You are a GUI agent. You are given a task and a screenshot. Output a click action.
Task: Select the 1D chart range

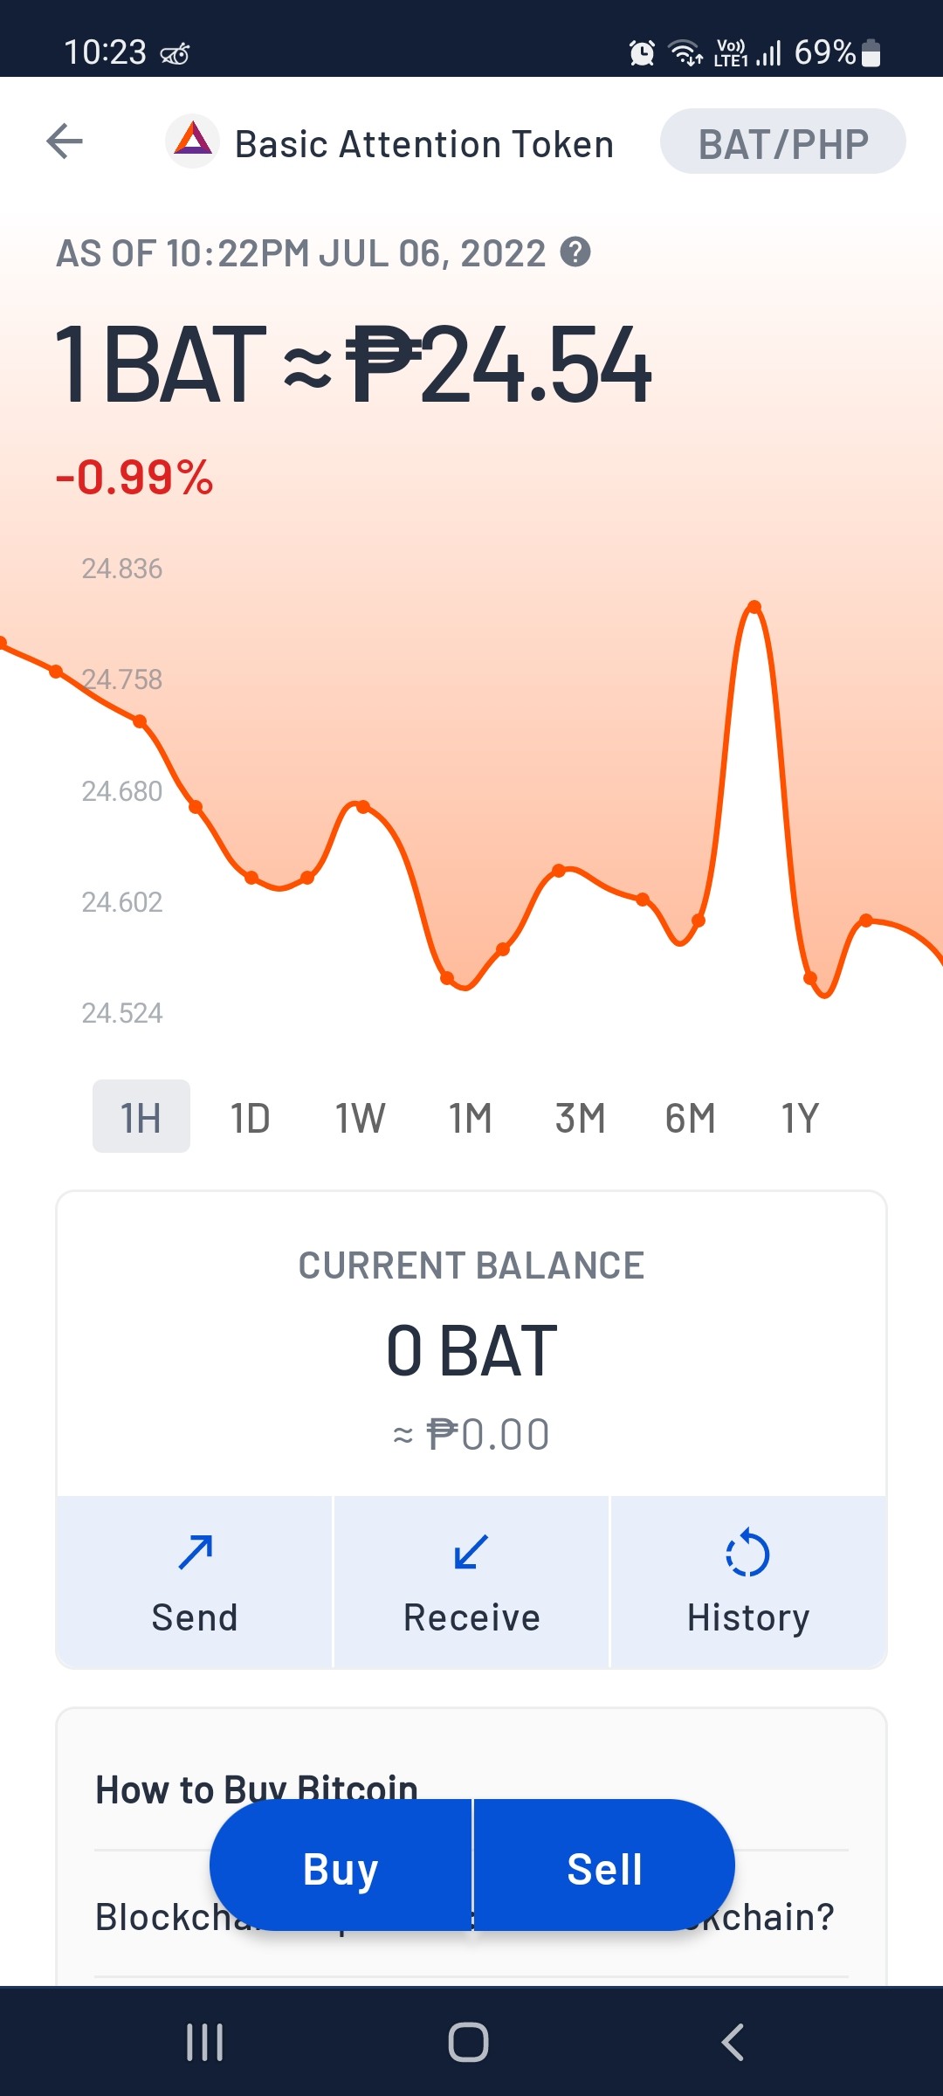(x=251, y=1117)
